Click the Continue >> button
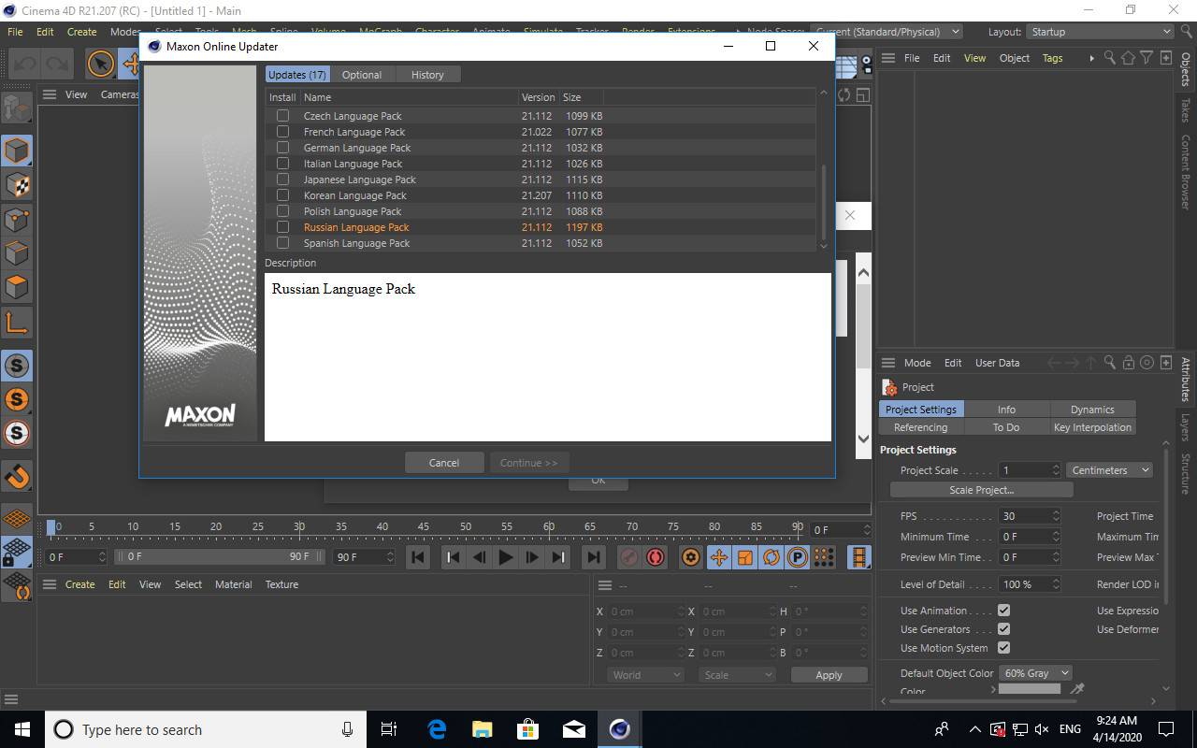 [x=529, y=463]
